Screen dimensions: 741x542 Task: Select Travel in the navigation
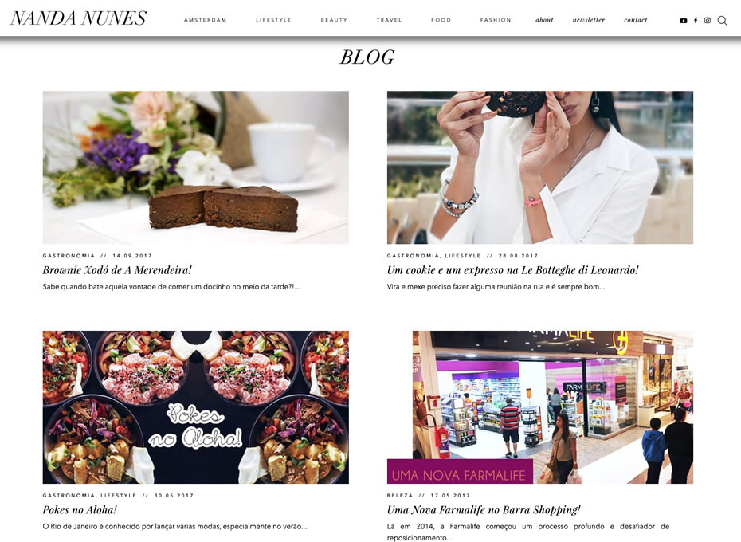(389, 20)
